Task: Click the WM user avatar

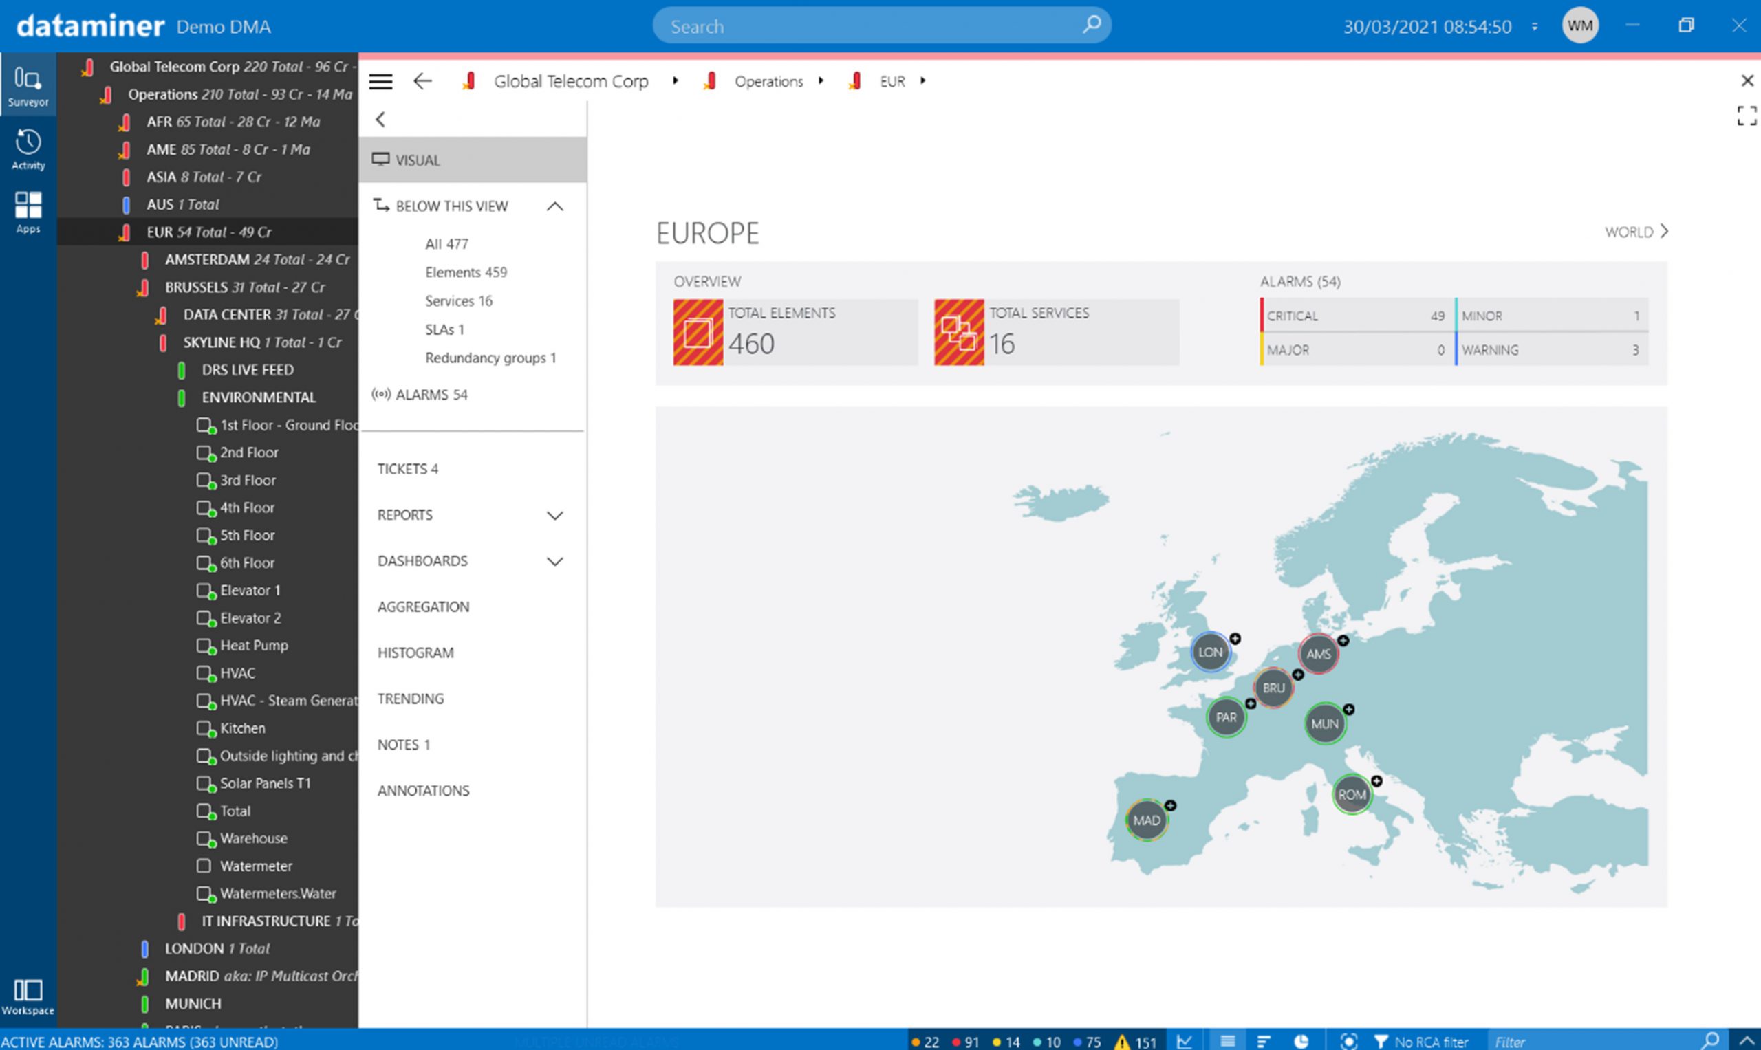Action: coord(1580,26)
